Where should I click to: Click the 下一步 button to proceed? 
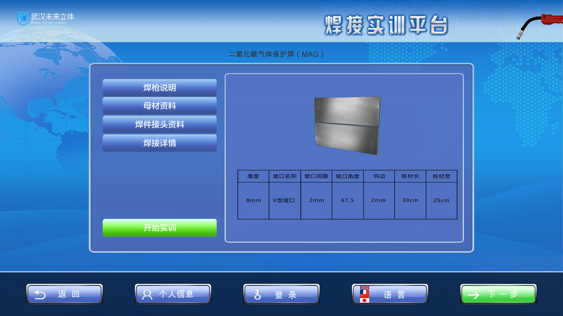[x=498, y=294]
